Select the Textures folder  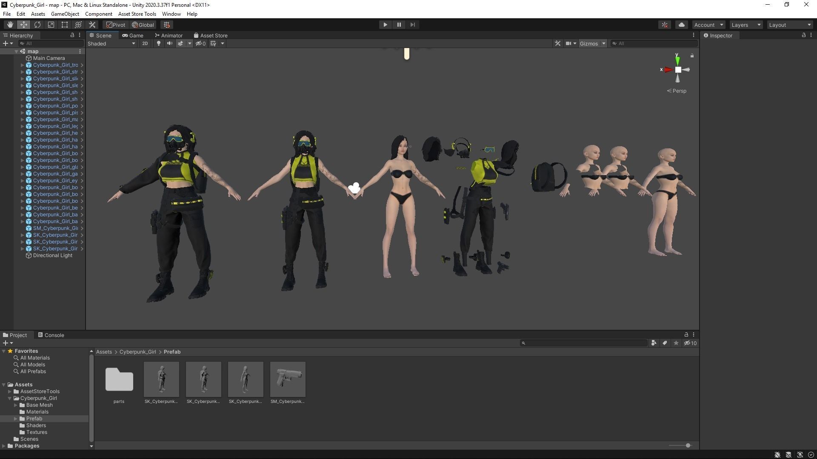[x=37, y=432]
